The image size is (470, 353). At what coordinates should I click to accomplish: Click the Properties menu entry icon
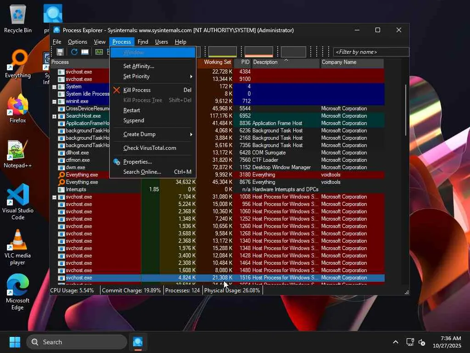117,162
